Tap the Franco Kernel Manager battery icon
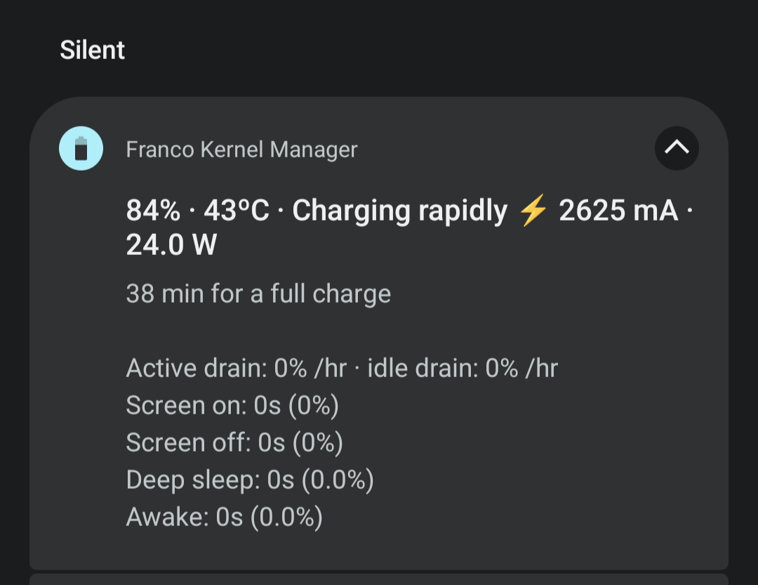 pos(81,149)
